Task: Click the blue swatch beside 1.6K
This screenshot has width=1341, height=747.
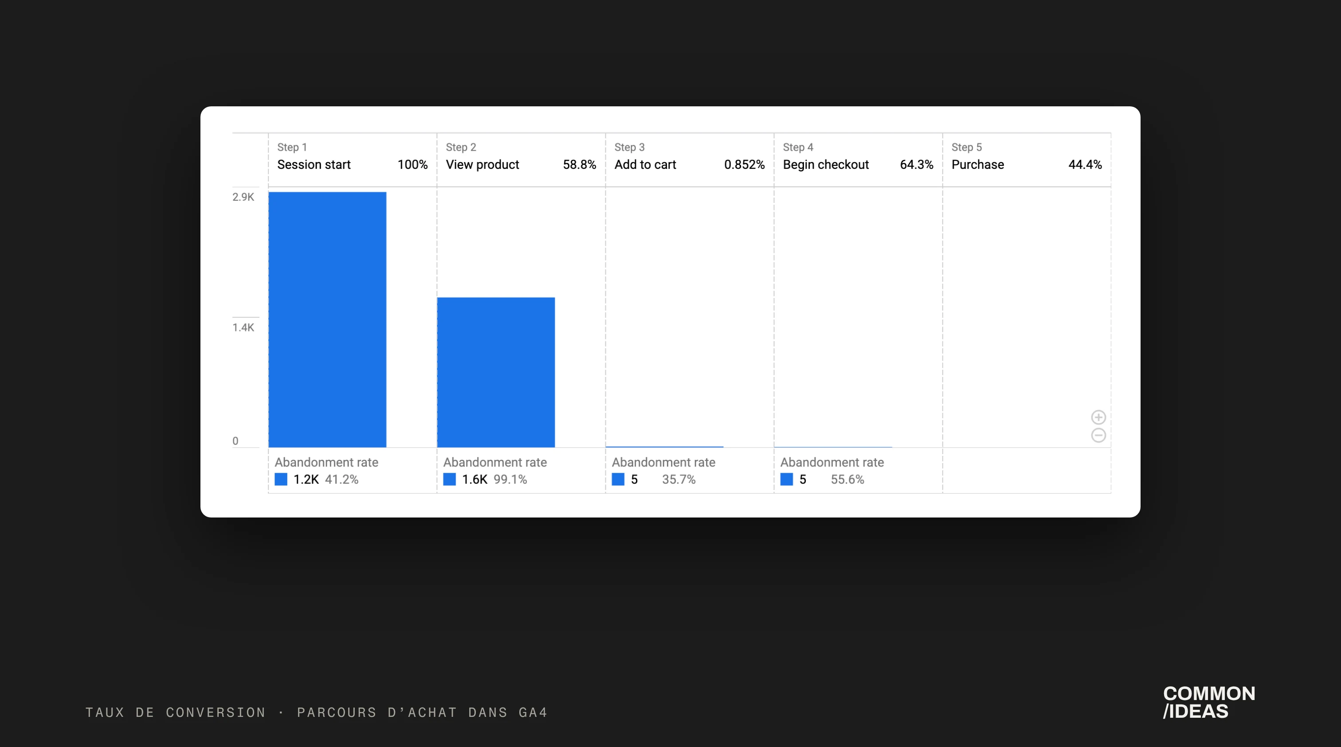Action: pyautogui.click(x=449, y=479)
